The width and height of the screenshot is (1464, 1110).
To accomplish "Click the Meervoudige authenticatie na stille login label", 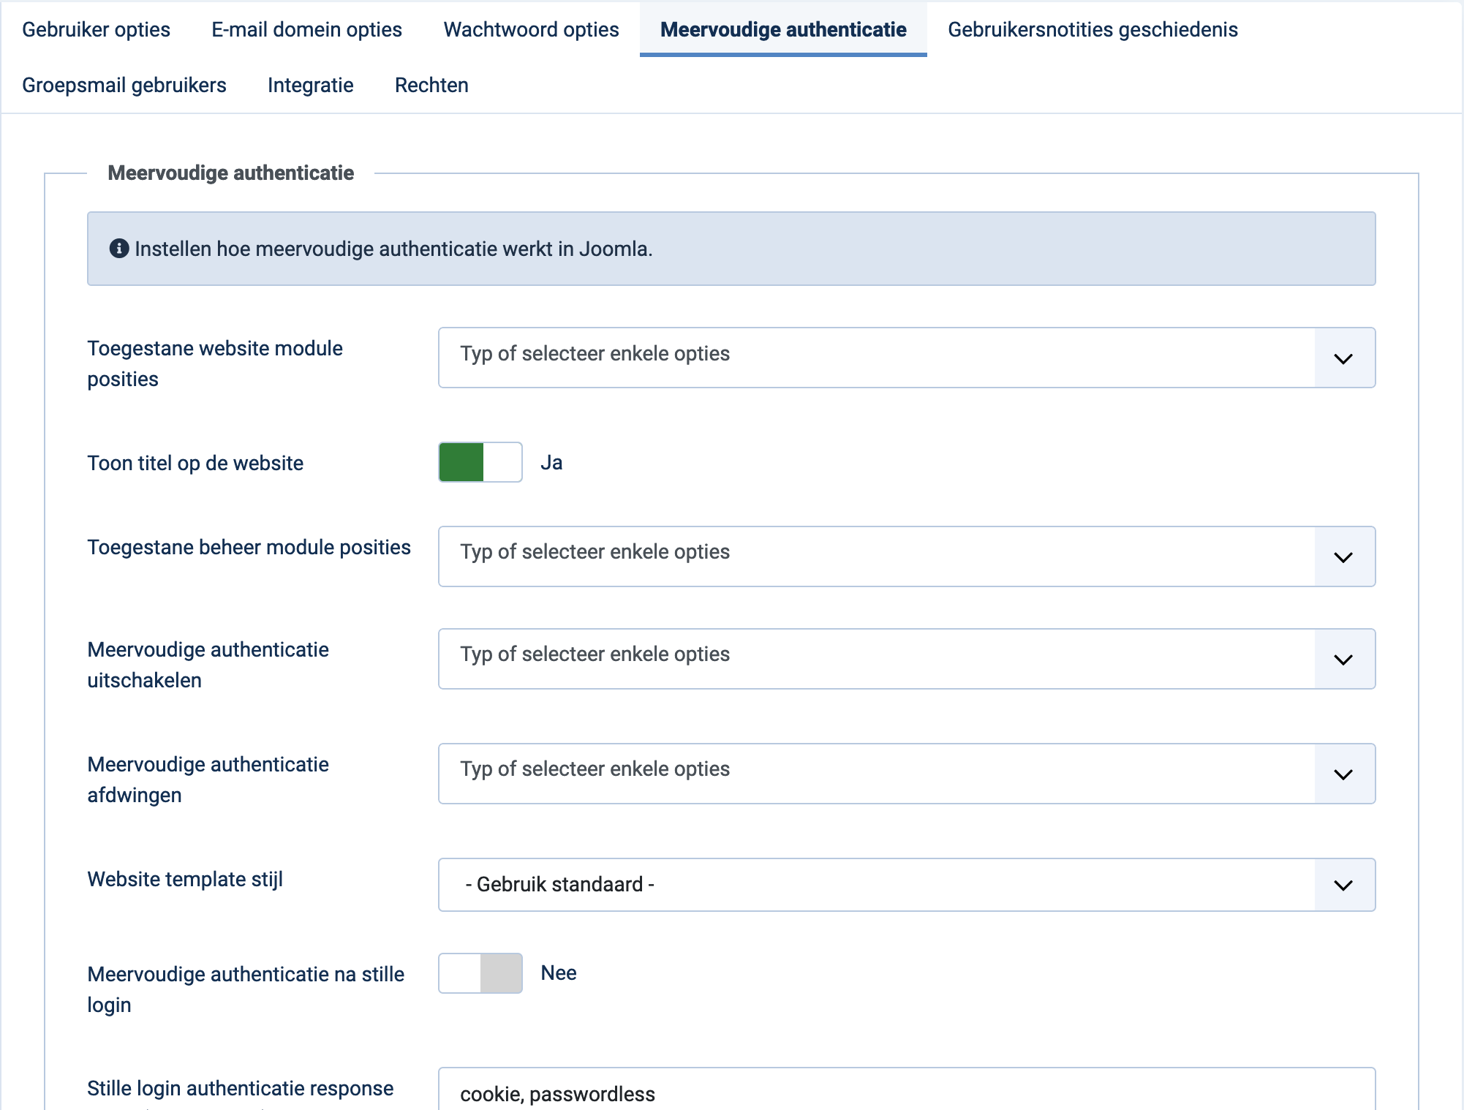I will (x=246, y=989).
